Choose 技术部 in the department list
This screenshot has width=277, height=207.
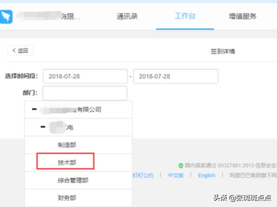pos(67,163)
